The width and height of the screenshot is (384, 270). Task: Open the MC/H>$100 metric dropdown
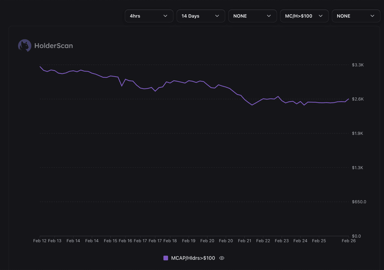pos(304,16)
